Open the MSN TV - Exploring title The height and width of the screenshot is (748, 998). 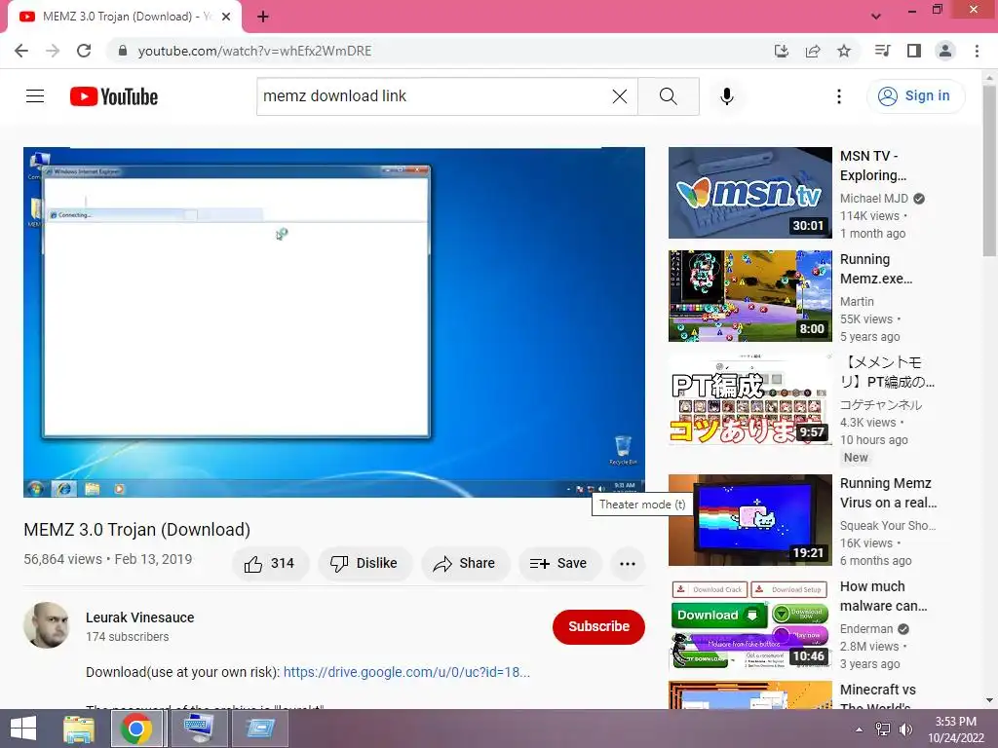point(873,166)
